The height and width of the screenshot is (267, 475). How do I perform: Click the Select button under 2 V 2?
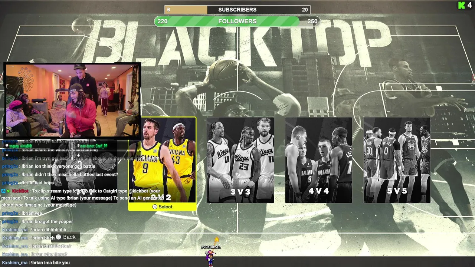[x=162, y=207]
